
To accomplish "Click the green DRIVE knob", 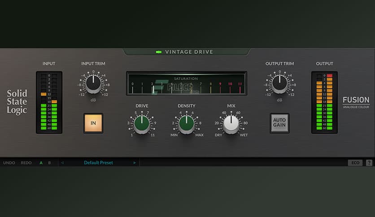I will point(142,124).
